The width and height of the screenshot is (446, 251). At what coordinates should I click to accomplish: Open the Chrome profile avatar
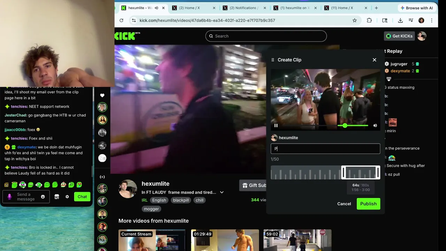421,20
